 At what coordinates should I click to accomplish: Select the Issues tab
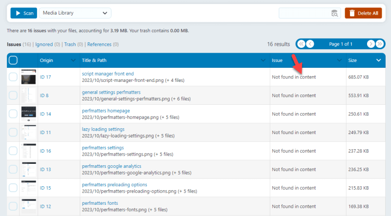pos(14,44)
